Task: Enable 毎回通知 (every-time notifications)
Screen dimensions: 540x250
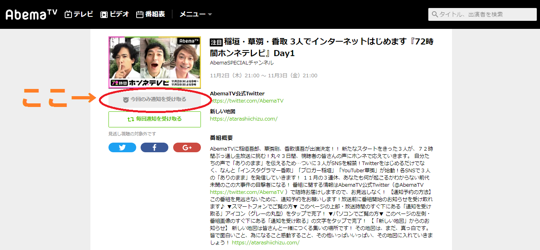Action: click(x=154, y=119)
